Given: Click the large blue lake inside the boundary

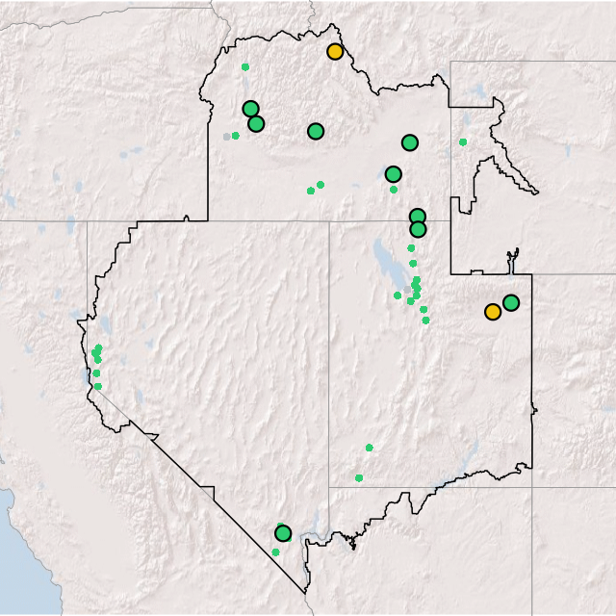Looking at the screenshot, I should pos(384,260).
